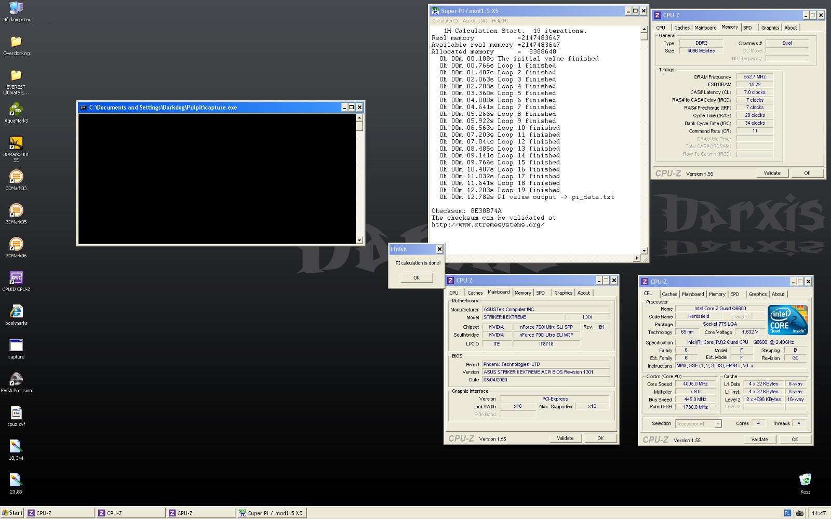Screen dimensions: 831x519
Task: Open Calculate menu in Super PI
Action: point(445,21)
